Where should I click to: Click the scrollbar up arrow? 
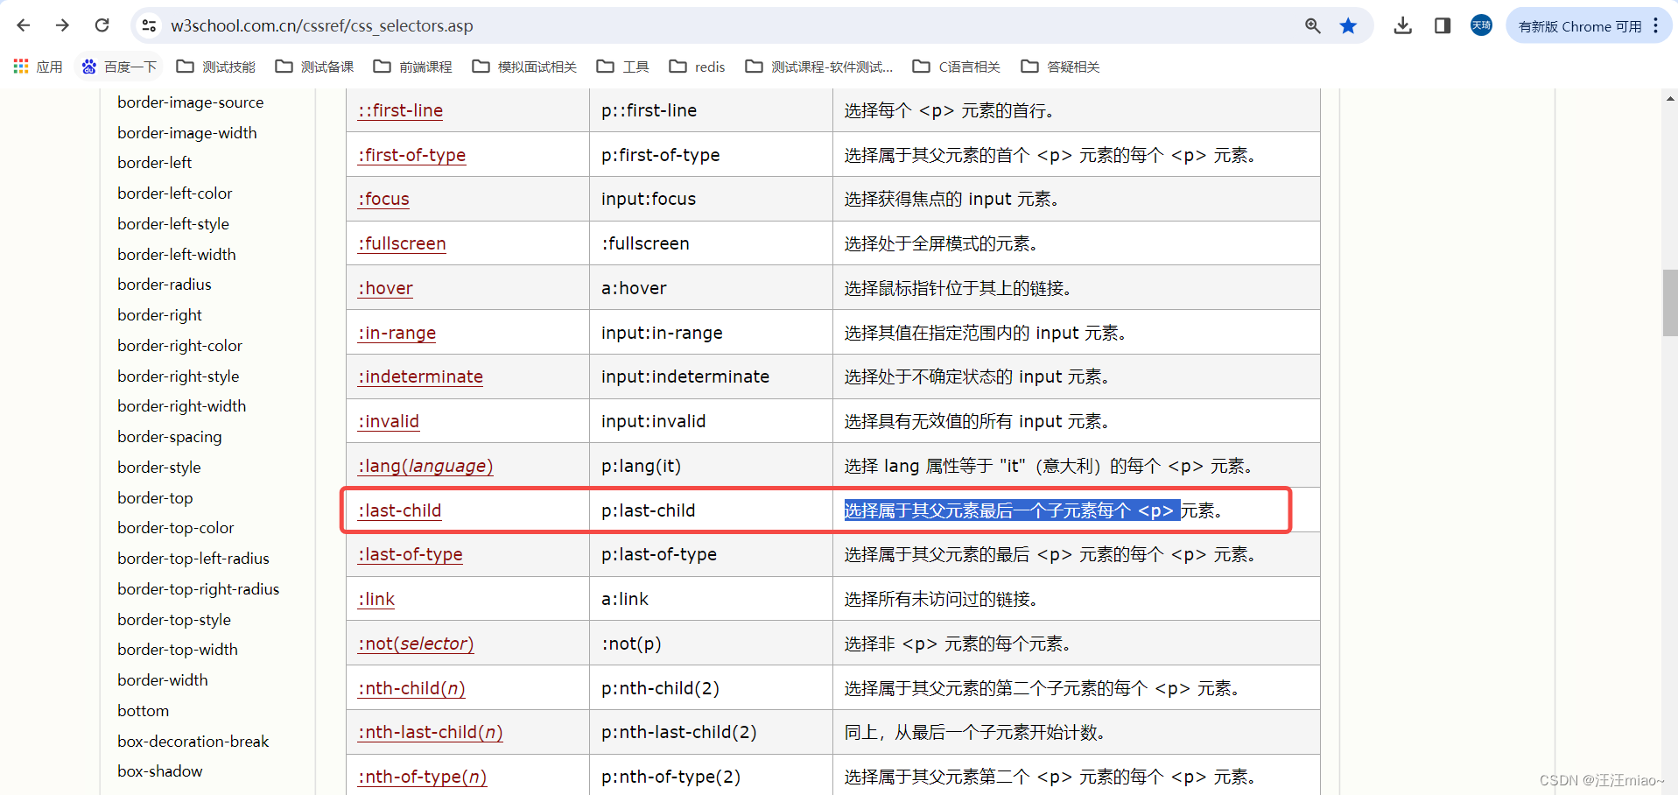[x=1670, y=99]
